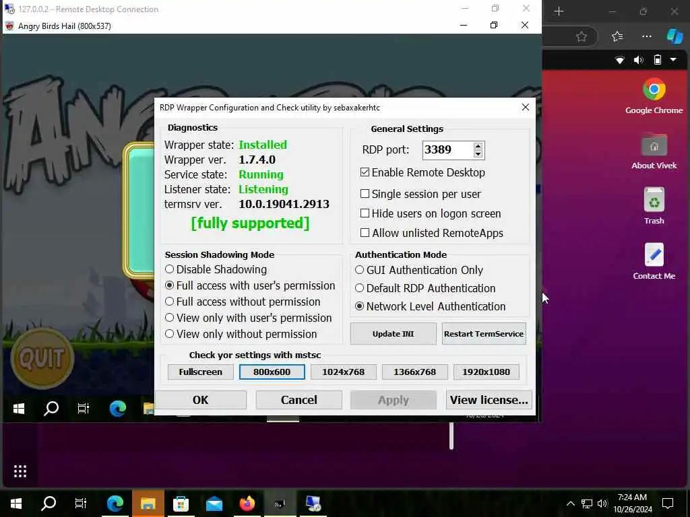Screen dimensions: 690x517
Task: Show hidden tray icons chevron
Action: click(x=570, y=504)
